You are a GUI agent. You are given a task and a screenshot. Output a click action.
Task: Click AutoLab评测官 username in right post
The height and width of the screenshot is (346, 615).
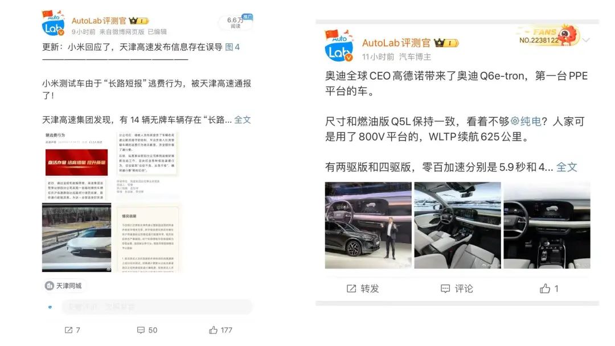[x=396, y=43]
